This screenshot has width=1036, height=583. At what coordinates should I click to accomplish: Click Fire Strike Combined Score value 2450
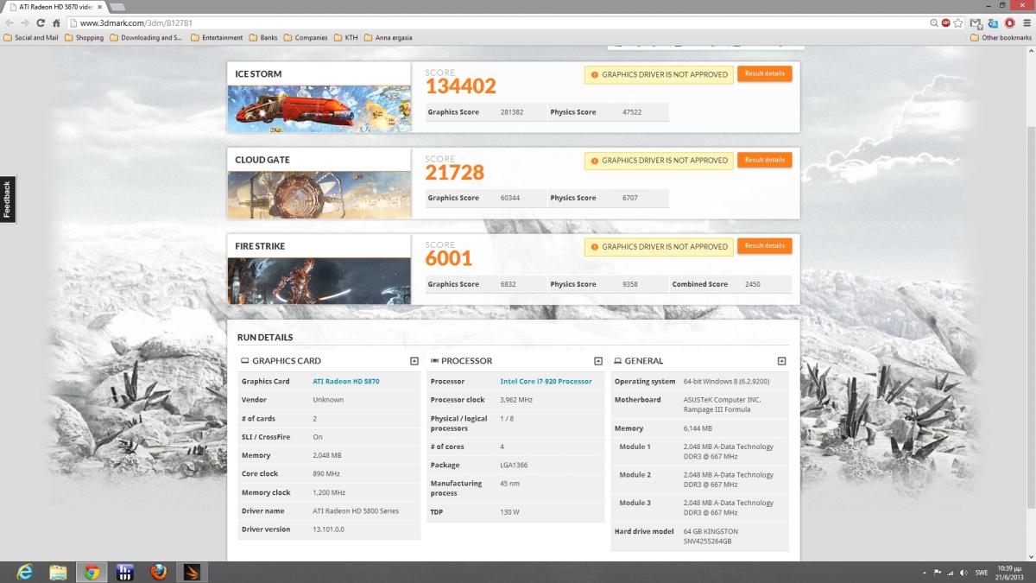(752, 284)
